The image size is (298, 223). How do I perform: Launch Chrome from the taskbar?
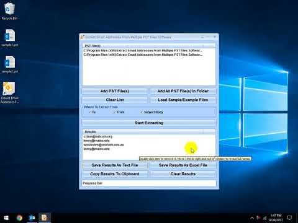pos(19,218)
